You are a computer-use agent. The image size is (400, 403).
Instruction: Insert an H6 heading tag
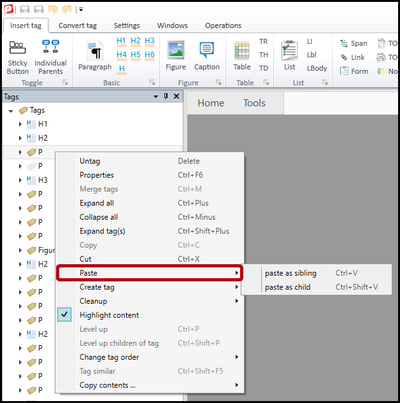[150, 55]
